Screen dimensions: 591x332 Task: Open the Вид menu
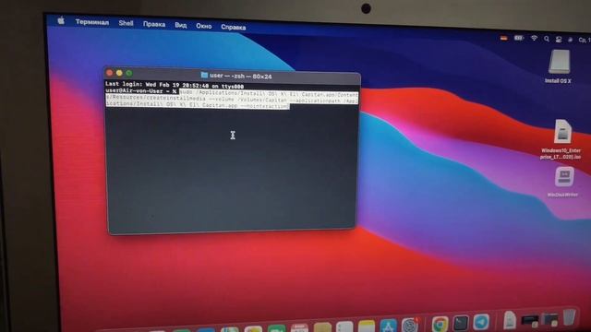click(181, 25)
